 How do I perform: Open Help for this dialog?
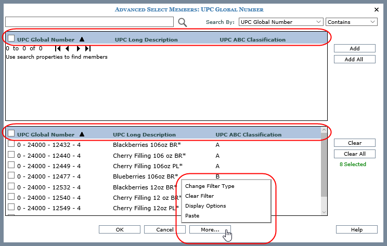click(357, 229)
